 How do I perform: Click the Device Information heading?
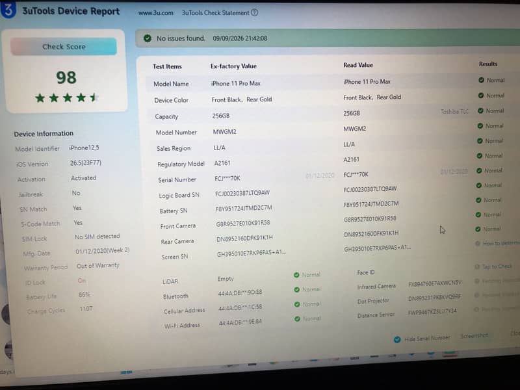coord(44,134)
